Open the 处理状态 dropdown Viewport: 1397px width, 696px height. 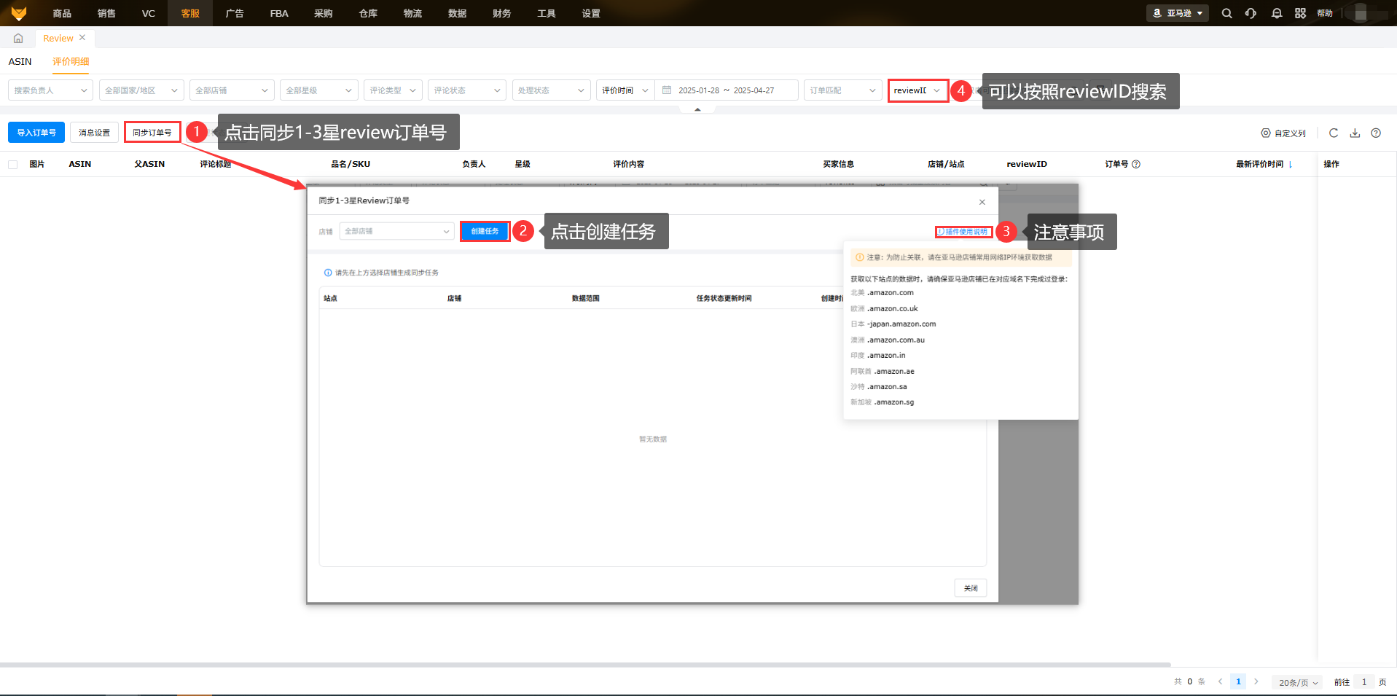coord(551,90)
